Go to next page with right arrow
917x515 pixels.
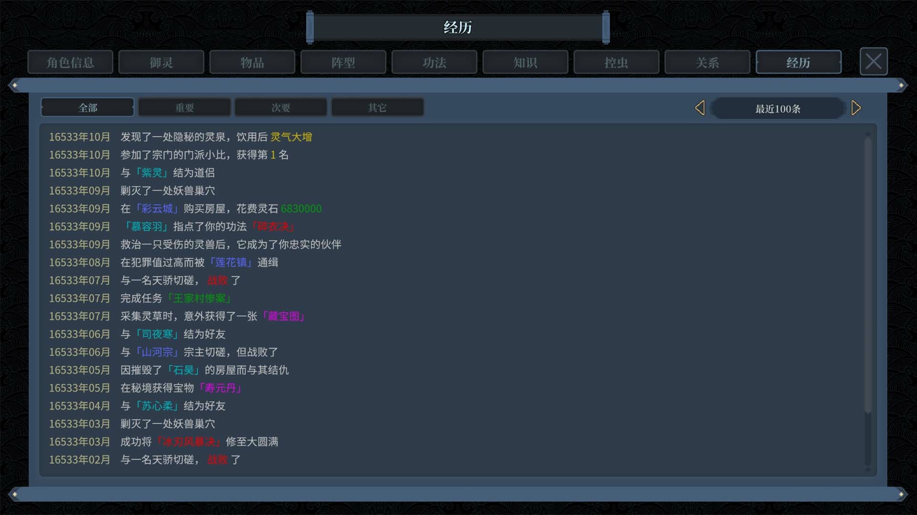[856, 108]
